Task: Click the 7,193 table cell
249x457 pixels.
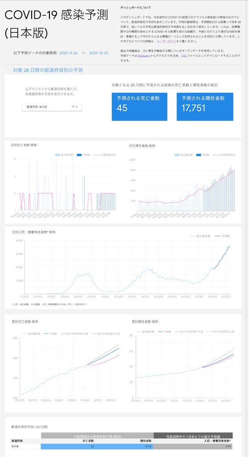Action: 228,446
